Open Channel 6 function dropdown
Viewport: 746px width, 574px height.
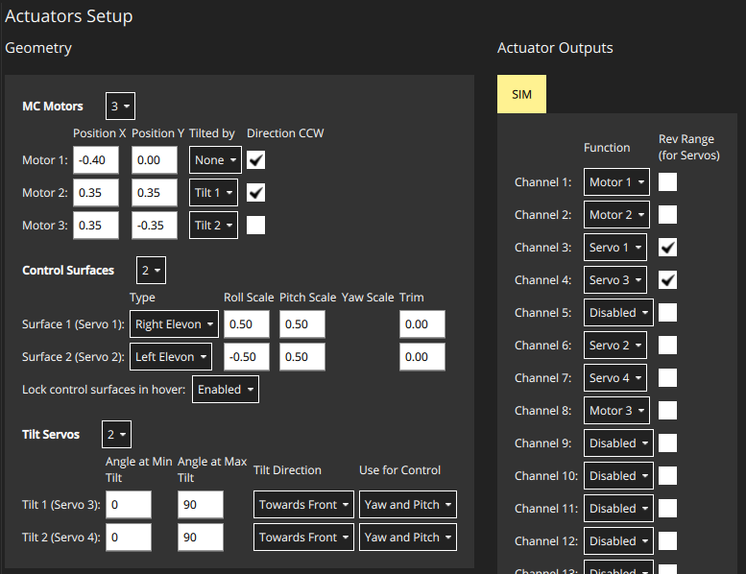tap(615, 346)
